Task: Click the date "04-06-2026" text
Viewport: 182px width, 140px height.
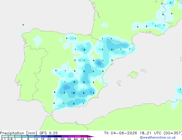Action: pos(124,133)
